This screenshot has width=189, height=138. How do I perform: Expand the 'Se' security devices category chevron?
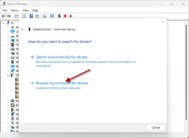point(8,110)
